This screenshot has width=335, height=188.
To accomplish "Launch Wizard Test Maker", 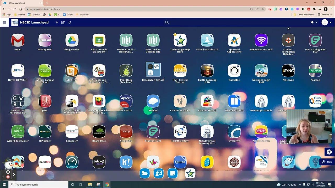I will click(x=18, y=132).
